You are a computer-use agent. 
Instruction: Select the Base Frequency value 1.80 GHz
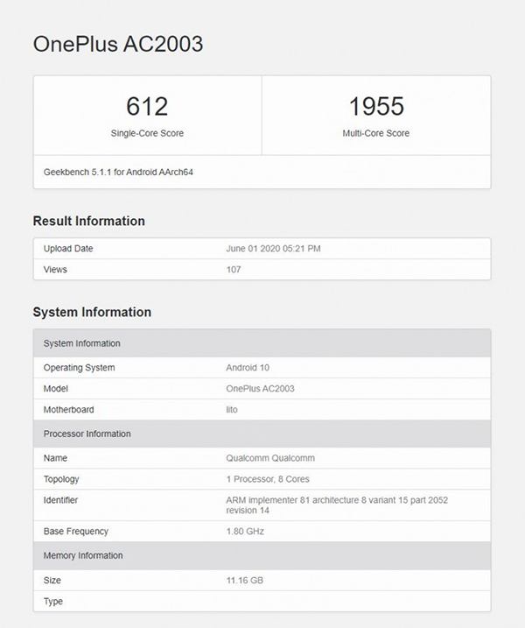(x=245, y=531)
